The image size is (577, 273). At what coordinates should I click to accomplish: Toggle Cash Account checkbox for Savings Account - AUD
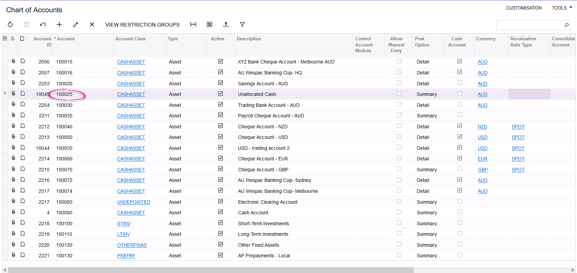[459, 83]
